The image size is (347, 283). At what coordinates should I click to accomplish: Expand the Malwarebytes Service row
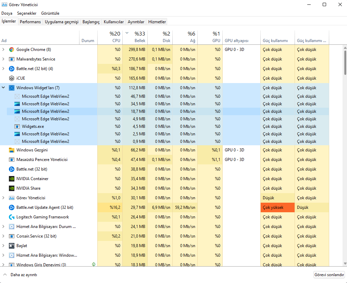click(x=3, y=59)
